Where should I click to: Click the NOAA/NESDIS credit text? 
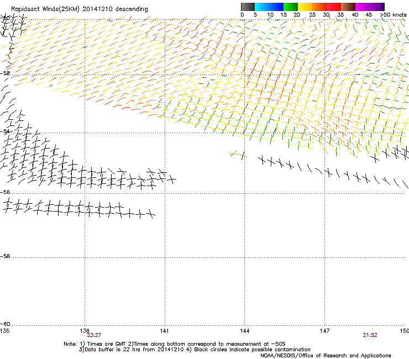(326, 355)
